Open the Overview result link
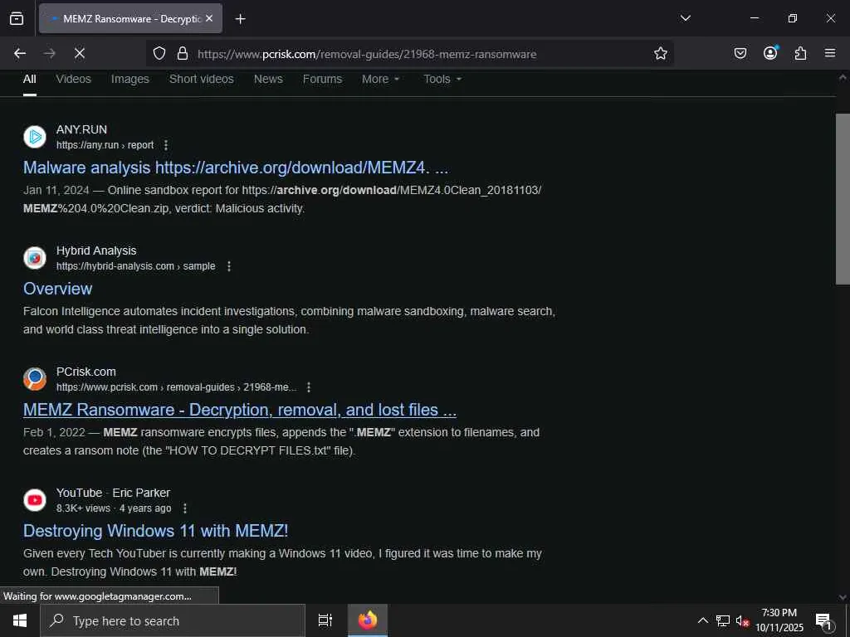850x637 pixels. click(57, 289)
